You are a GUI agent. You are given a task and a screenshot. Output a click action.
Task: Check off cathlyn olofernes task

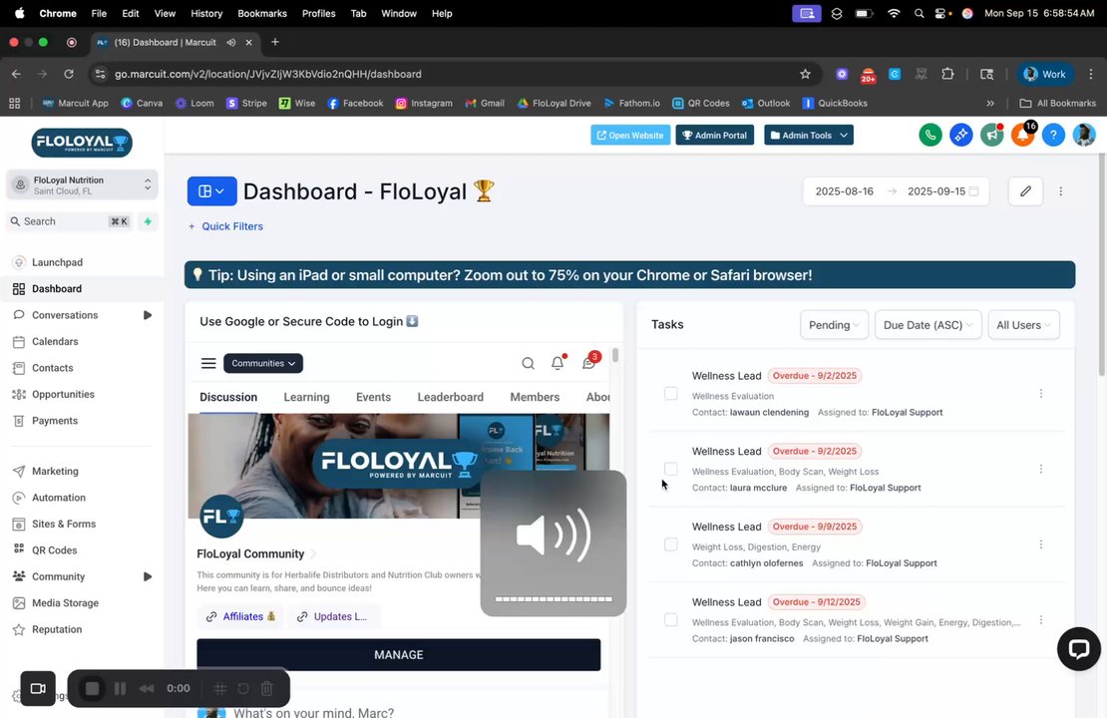coord(671,544)
